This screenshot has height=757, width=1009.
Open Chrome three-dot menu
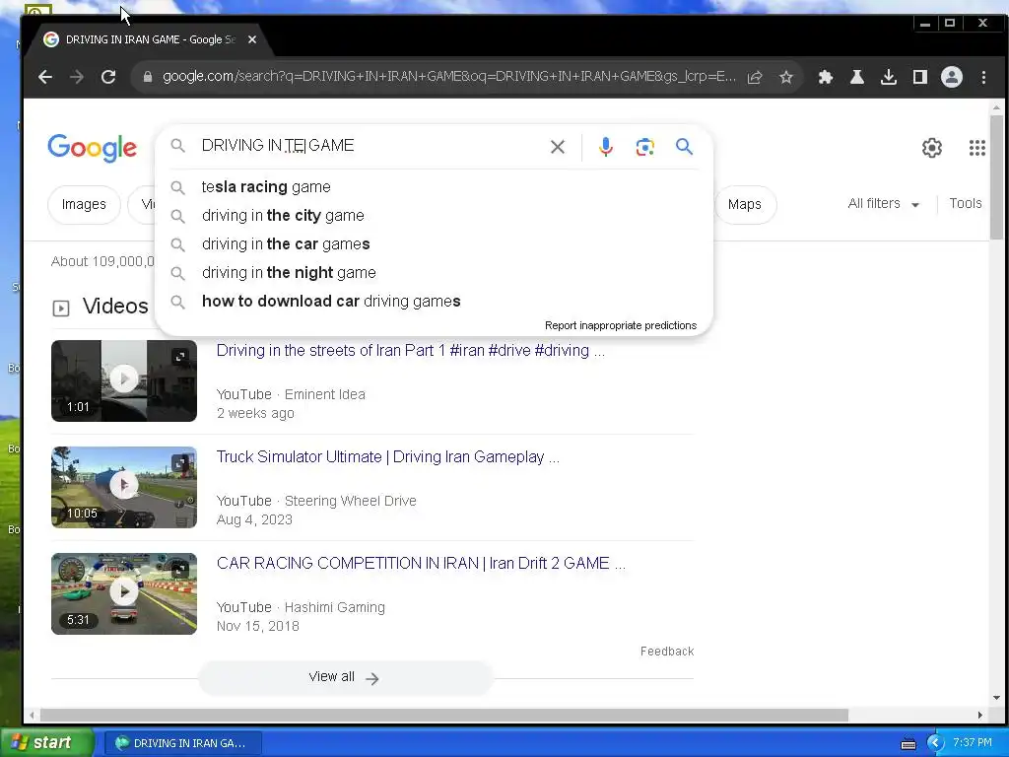tap(983, 77)
